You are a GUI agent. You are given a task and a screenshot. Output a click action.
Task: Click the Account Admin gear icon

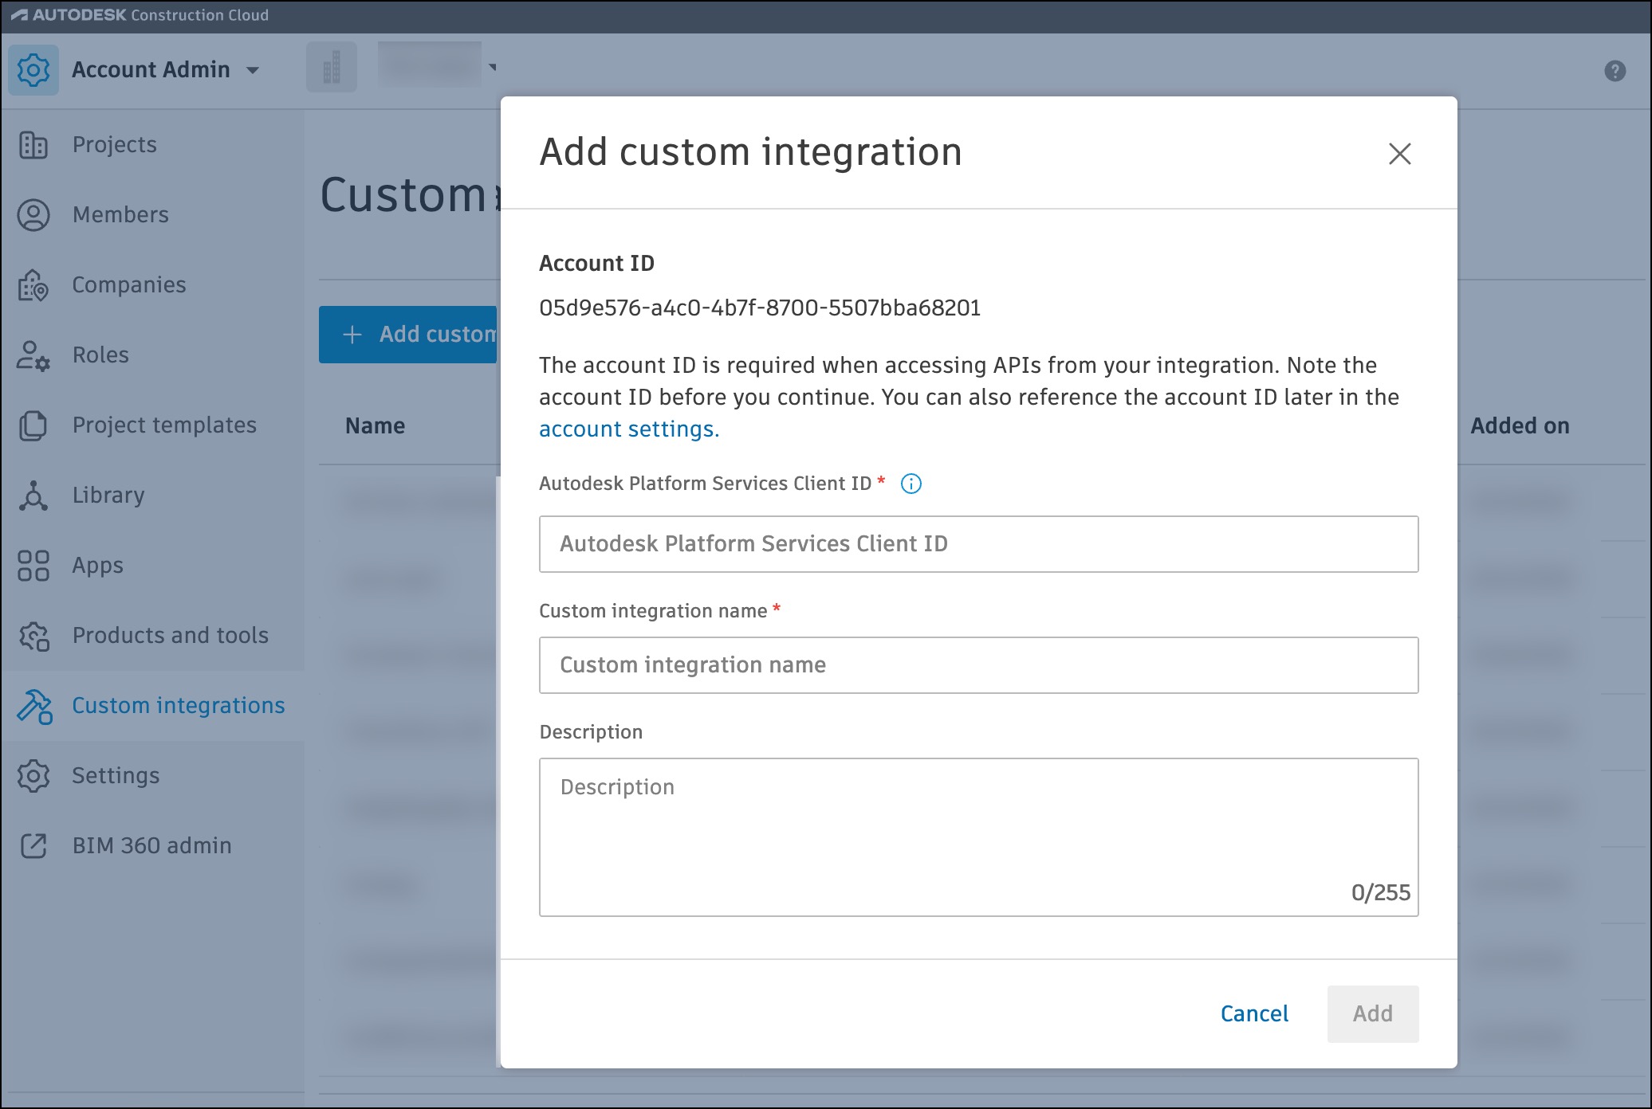tap(33, 70)
